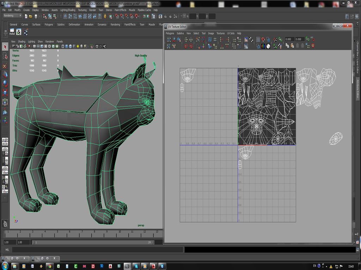Switch to the PaintEffects shelf tab

130,25
